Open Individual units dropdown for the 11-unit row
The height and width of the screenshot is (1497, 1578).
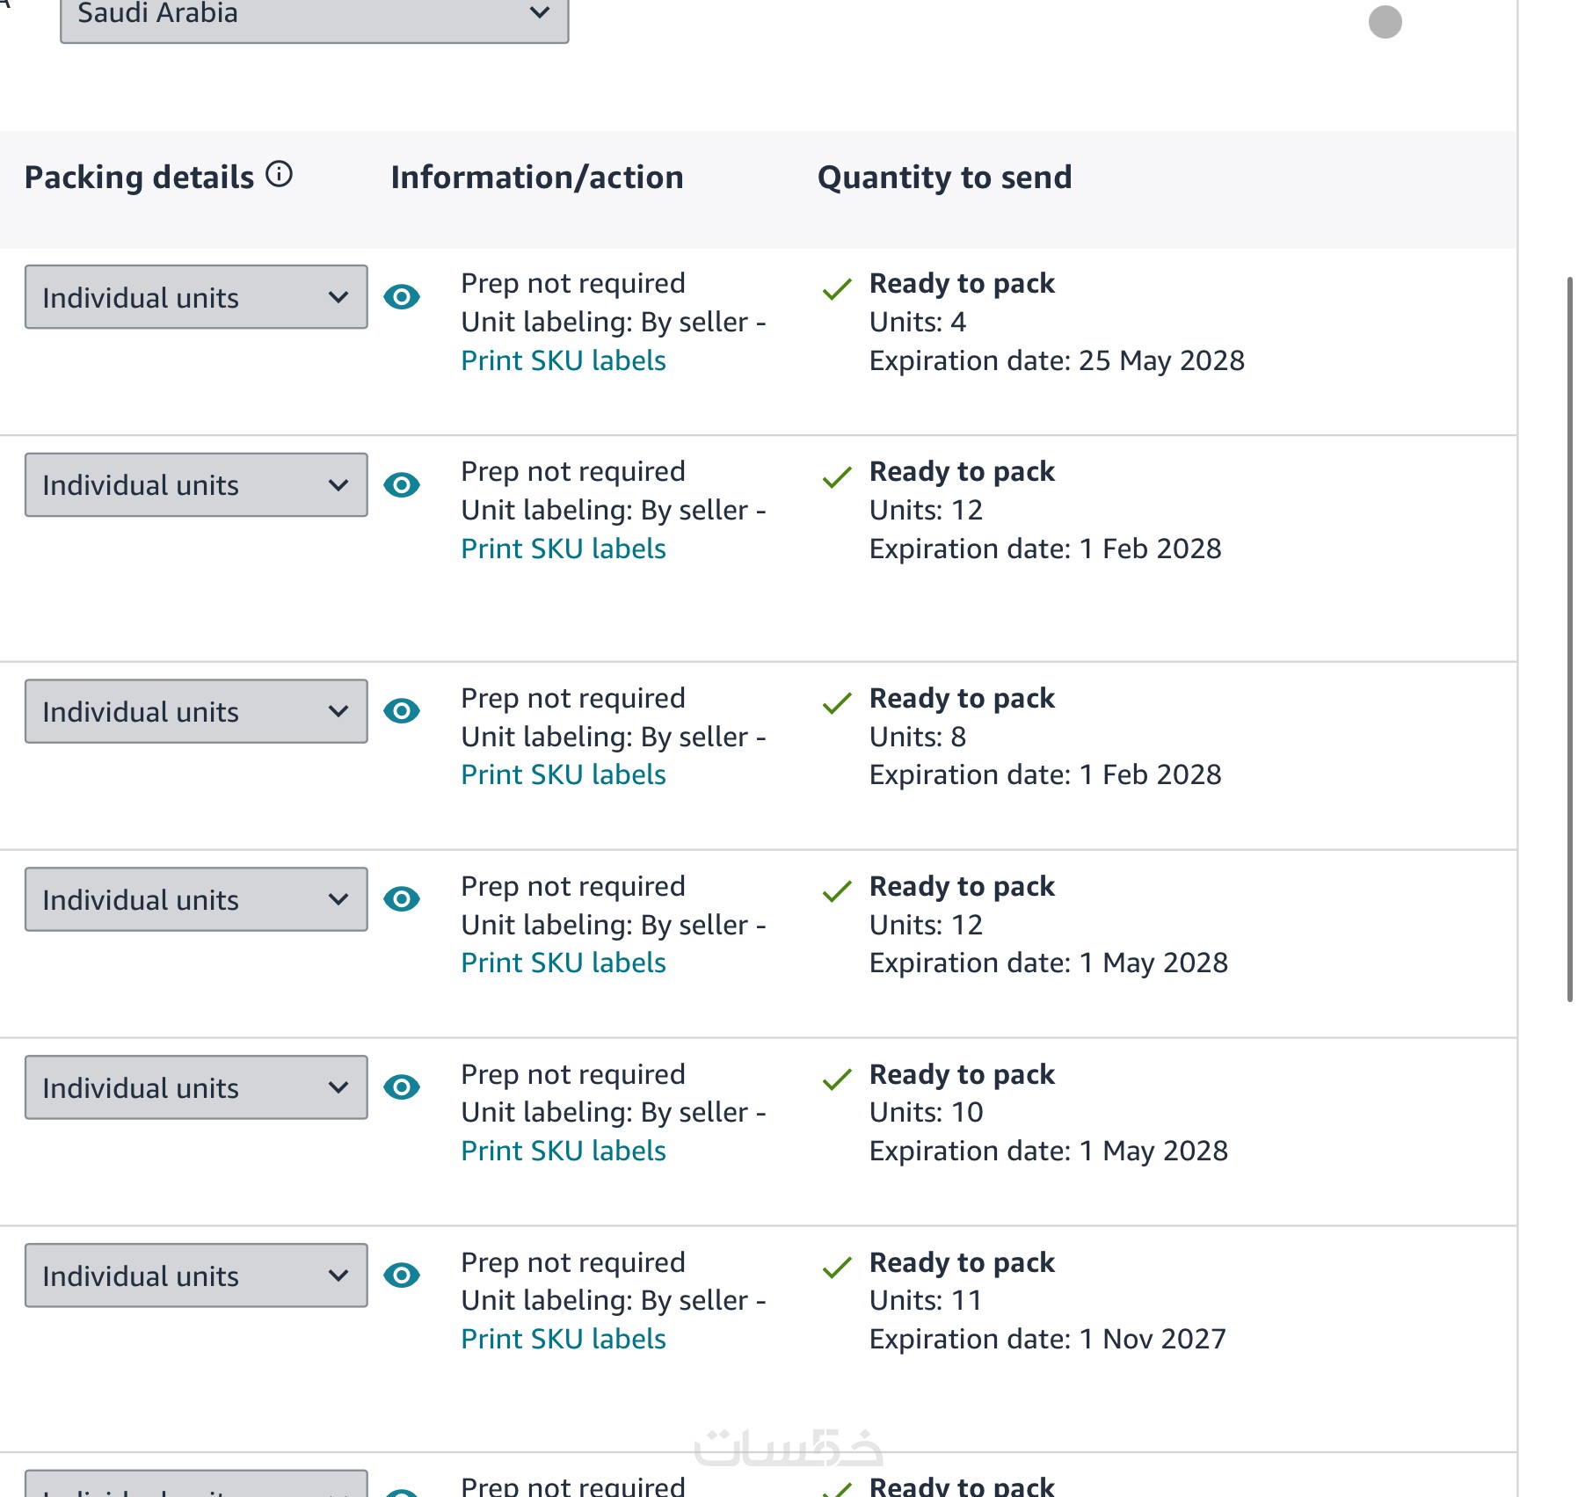[196, 1275]
